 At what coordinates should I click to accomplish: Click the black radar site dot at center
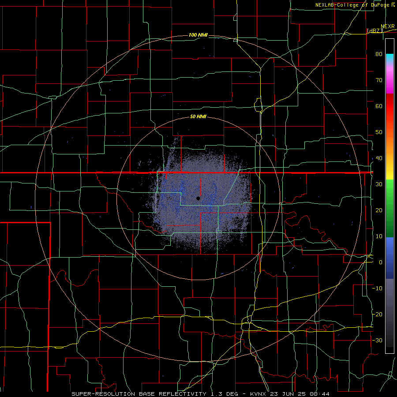click(198, 198)
